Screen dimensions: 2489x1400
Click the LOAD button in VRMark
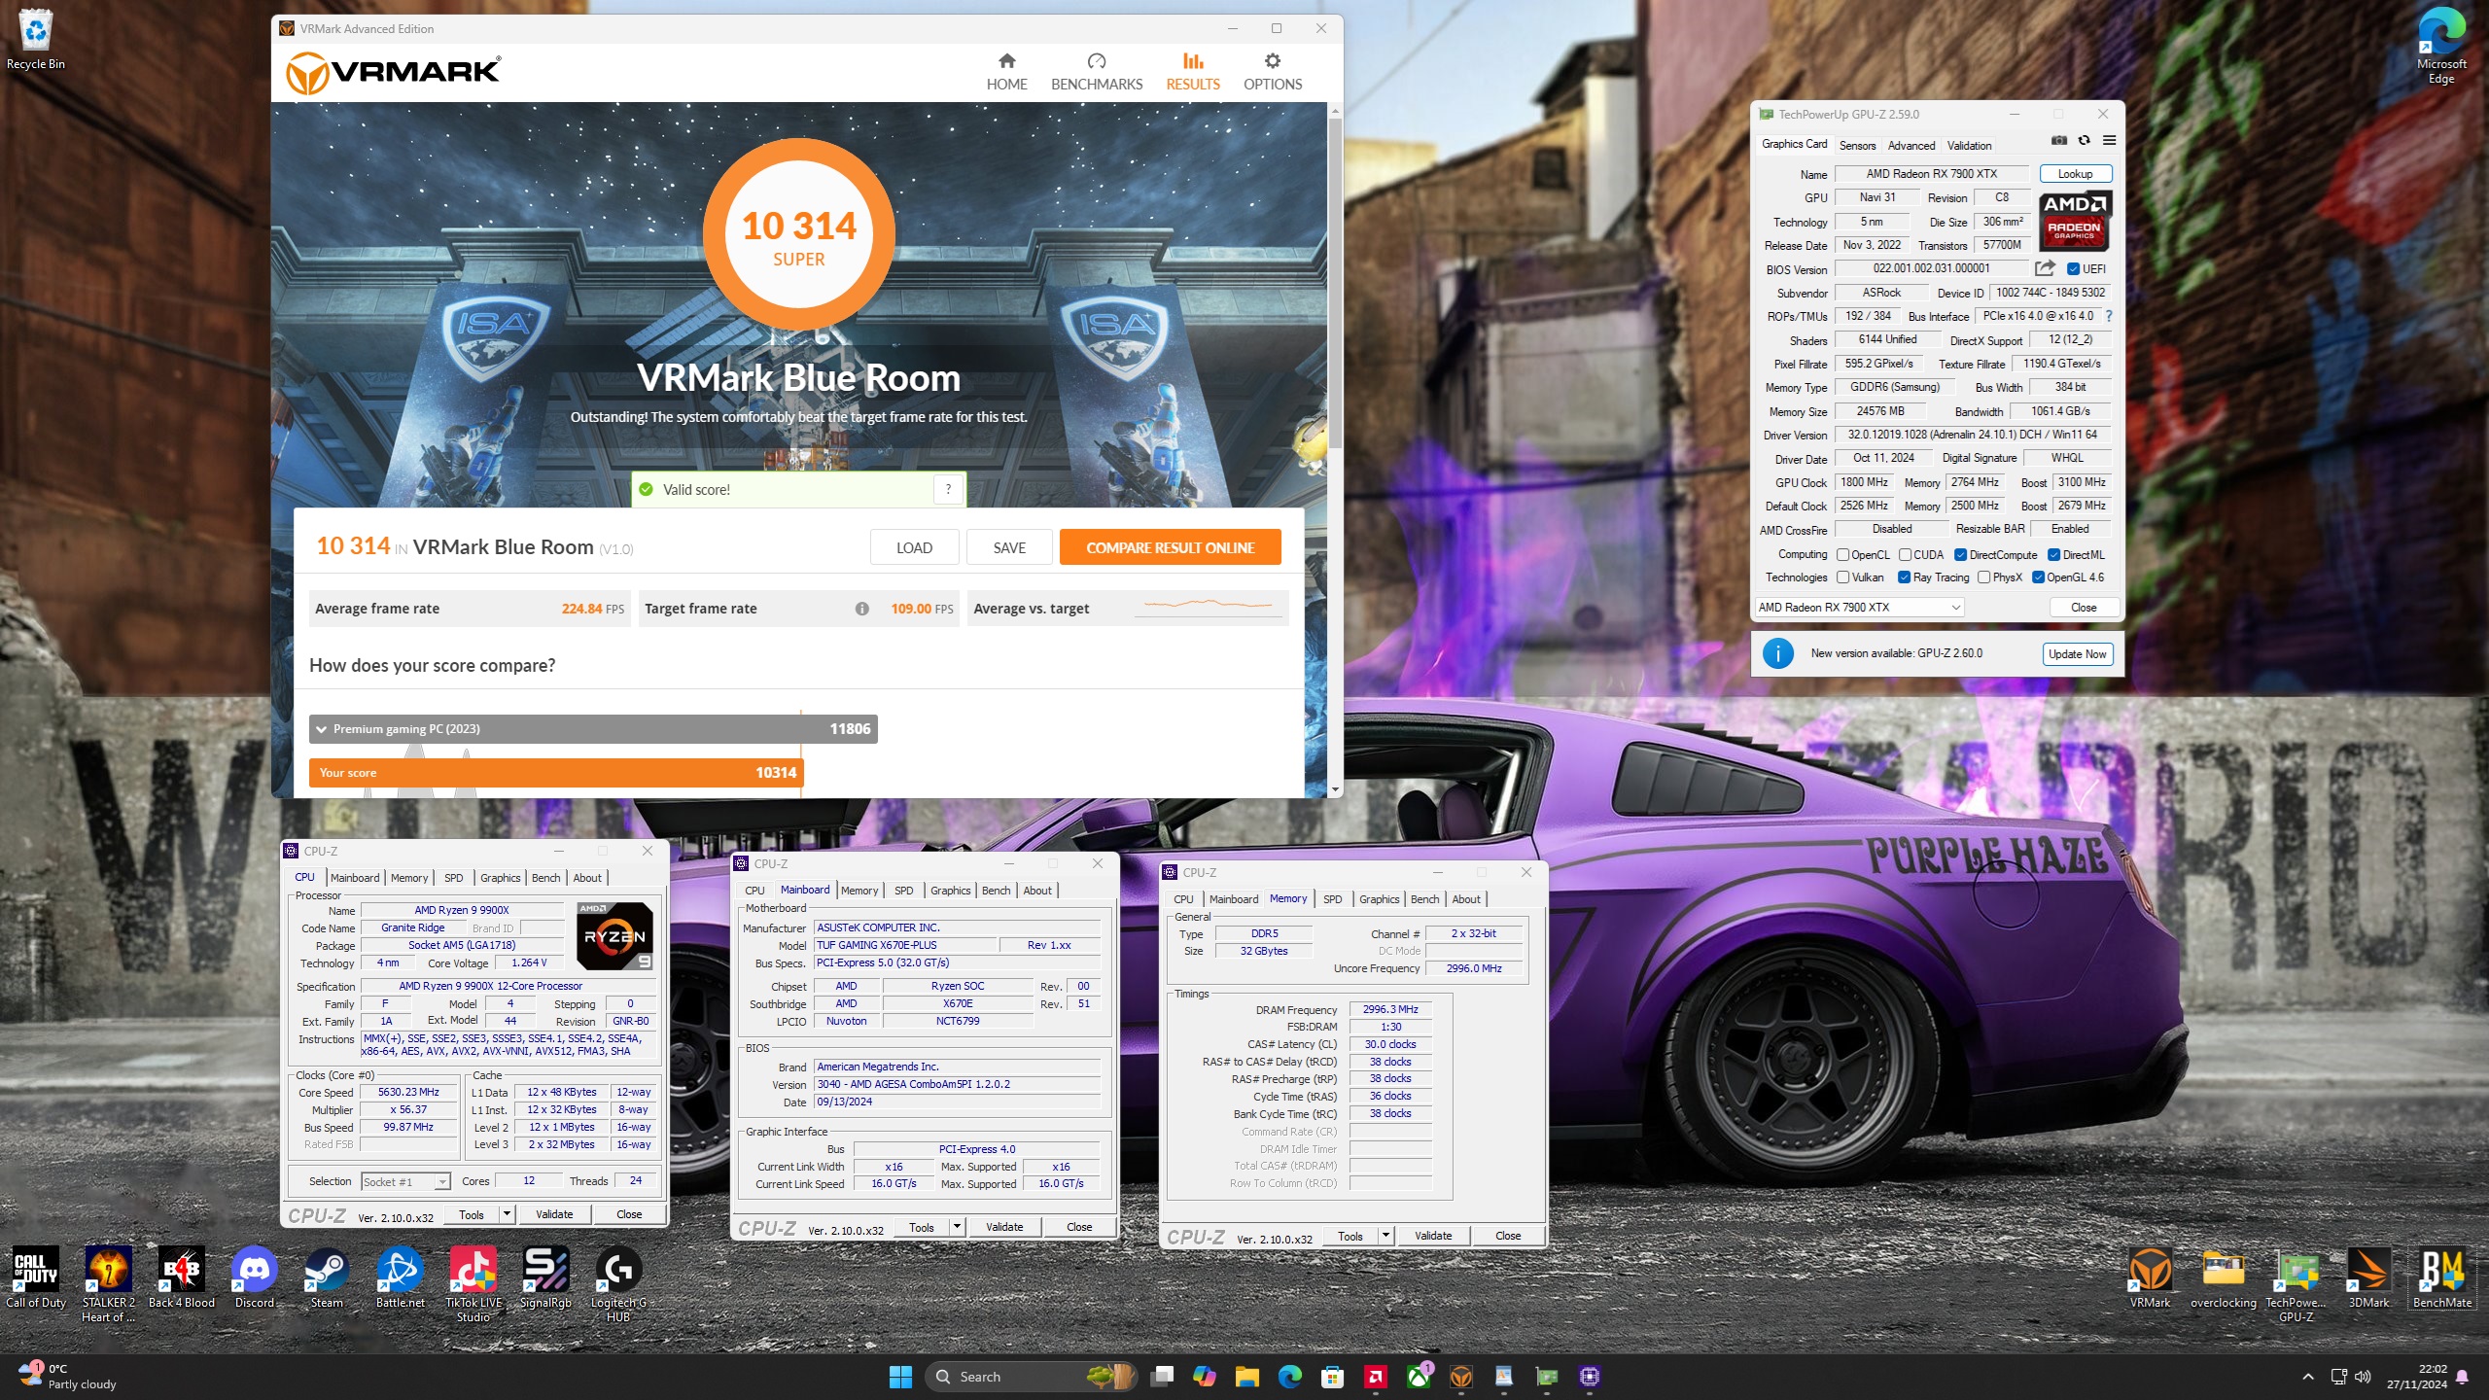click(x=914, y=547)
